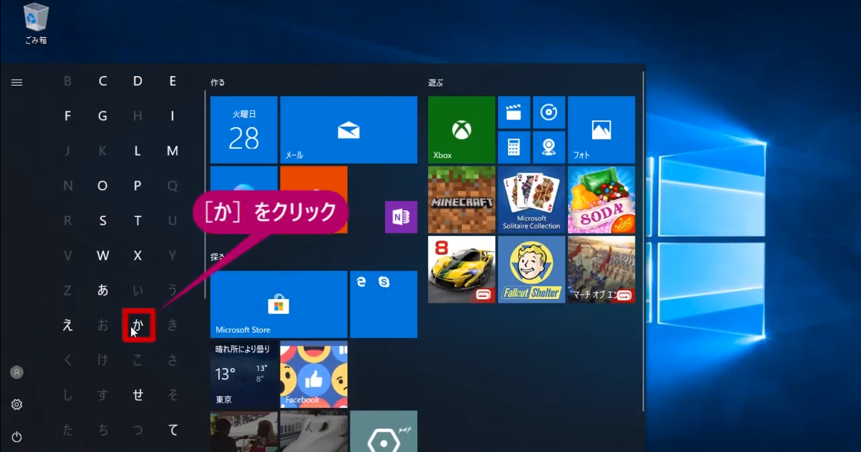Launch the Fallout Shelter tile

coord(531,269)
